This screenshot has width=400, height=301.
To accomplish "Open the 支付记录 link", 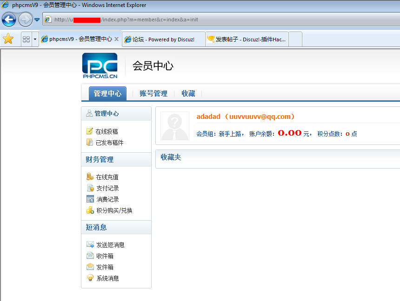I will [107, 188].
